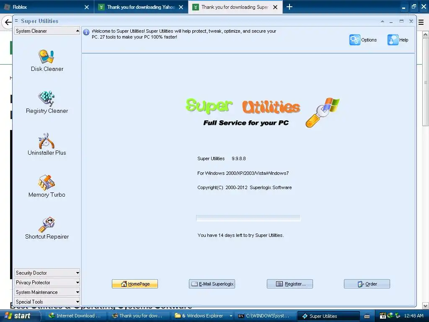
Task: Open the Register dialog button
Action: click(290, 284)
